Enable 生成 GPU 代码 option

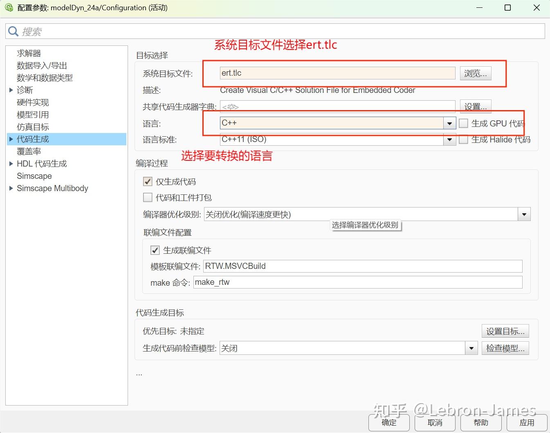(464, 123)
